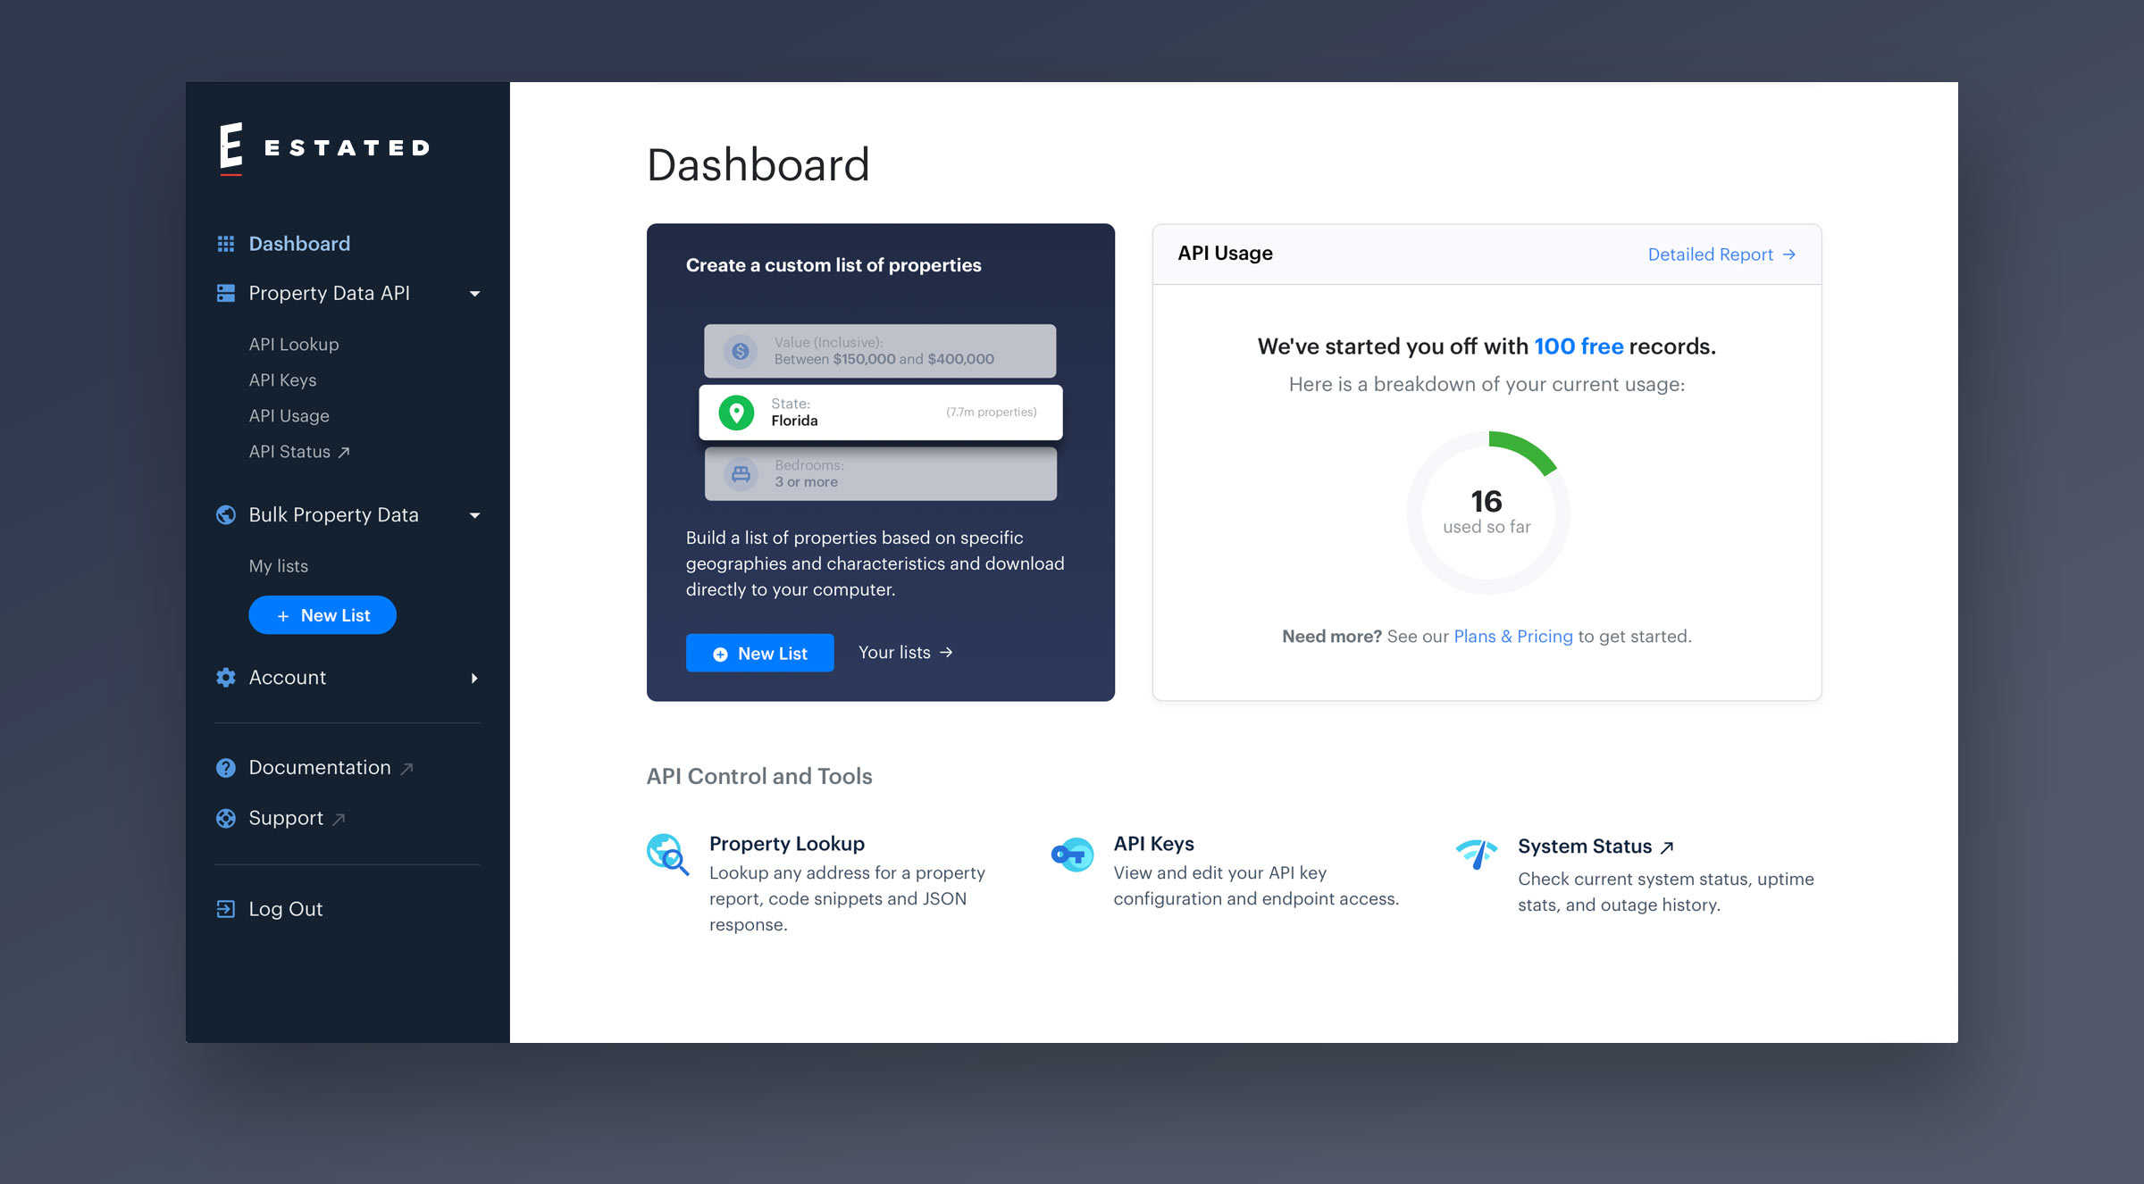This screenshot has height=1184, width=2144.
Task: Click the Documentation question mark icon
Action: click(226, 768)
